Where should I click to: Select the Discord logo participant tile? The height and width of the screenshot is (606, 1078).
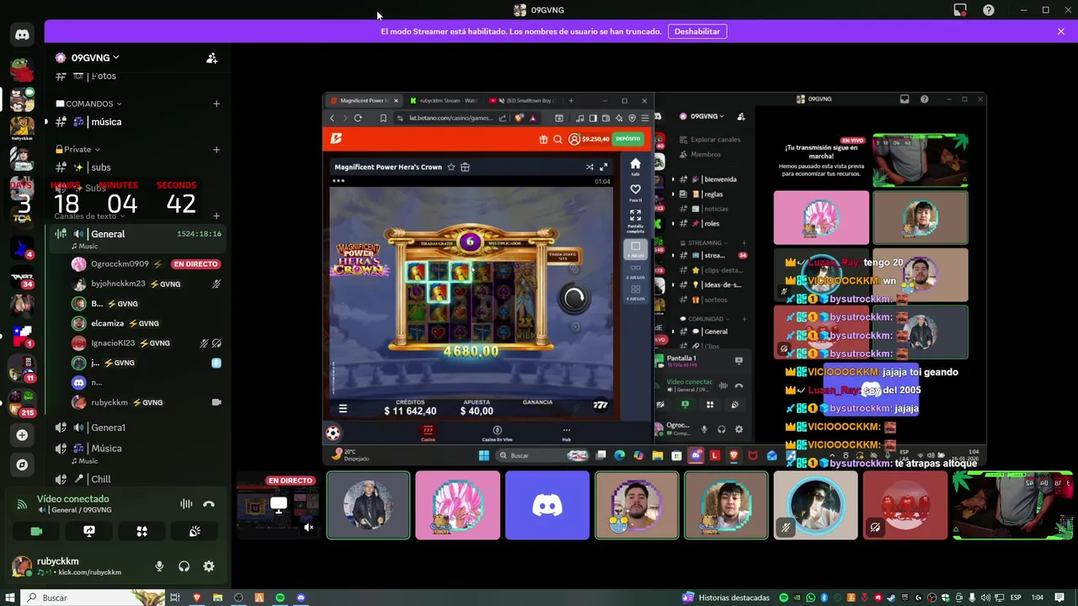coord(547,505)
